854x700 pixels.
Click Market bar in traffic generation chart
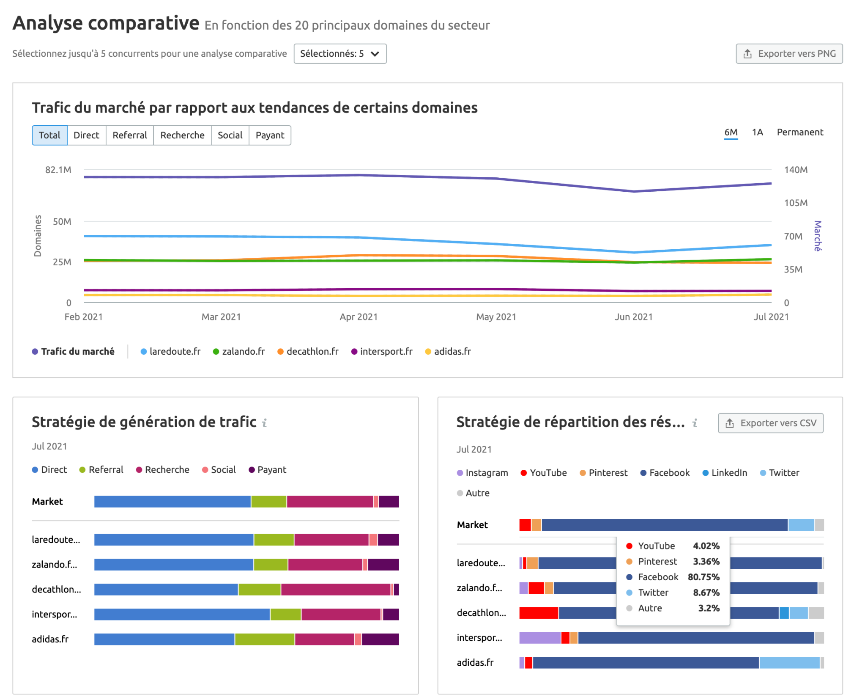246,502
